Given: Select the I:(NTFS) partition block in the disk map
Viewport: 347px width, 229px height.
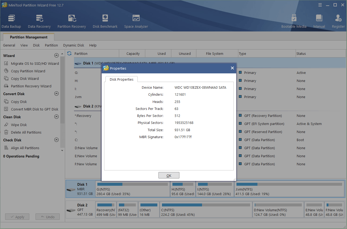Looking at the screenshot, I should pos(215,189).
